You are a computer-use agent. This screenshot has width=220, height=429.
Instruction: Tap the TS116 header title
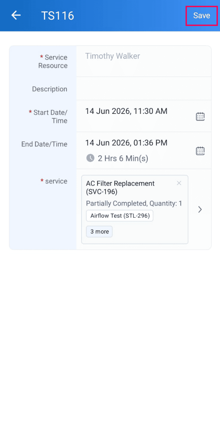coord(58,16)
